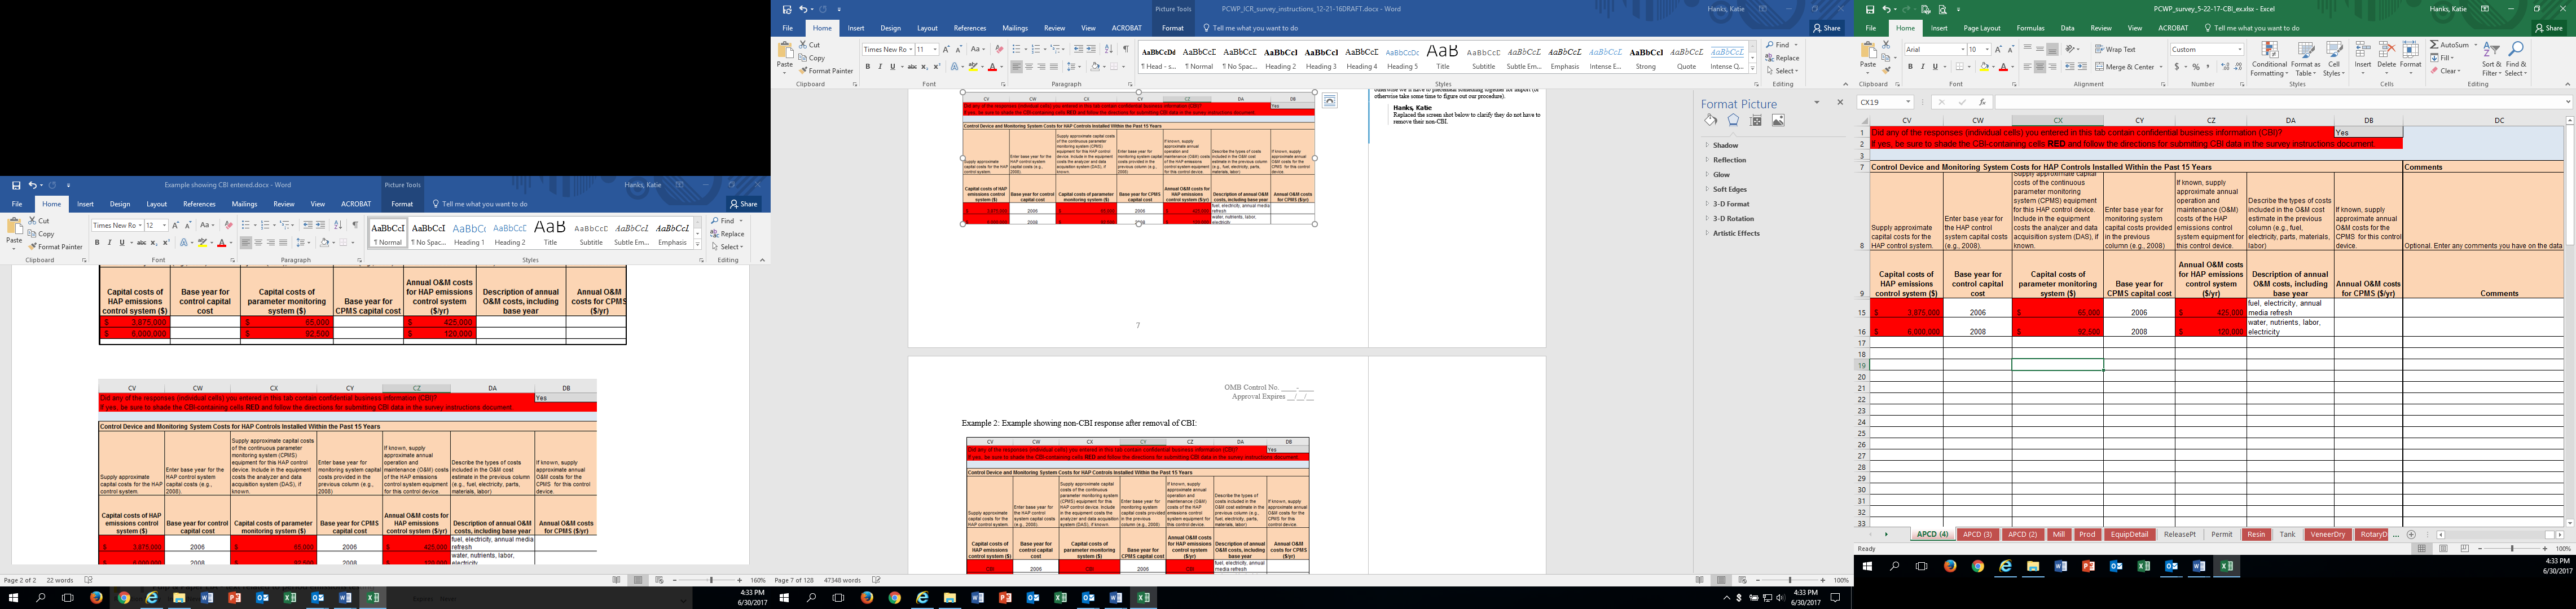Switch to the EquipDetail sheet tab

2130,535
